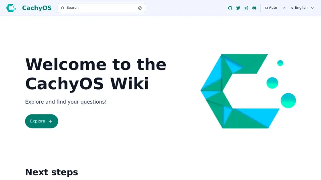The height and width of the screenshot is (180, 321).
Task: Click the Welcome to the CachyOS Wiki heading
Action: (x=95, y=74)
